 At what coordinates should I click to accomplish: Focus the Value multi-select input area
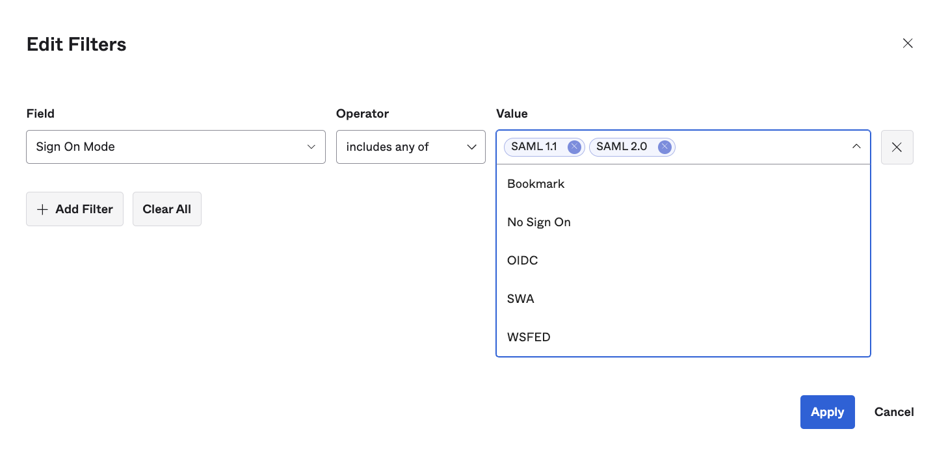coord(761,147)
